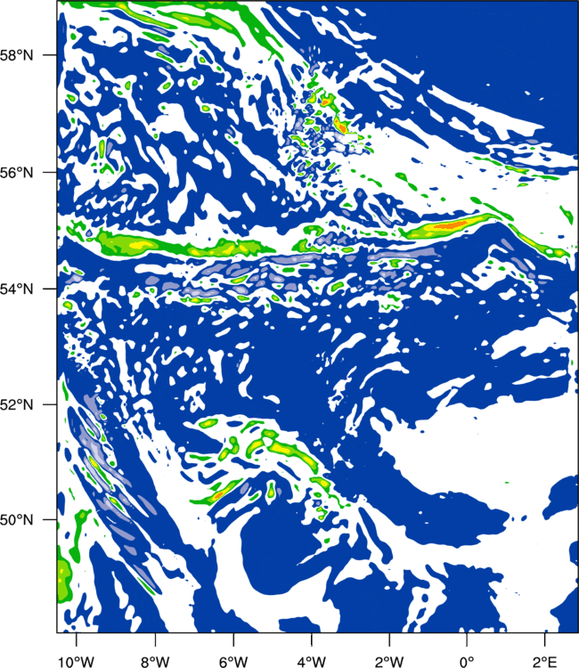Click the yellow band near 51.3°N 5°W
Viewport: 579px width, 668px height.
click(286, 450)
